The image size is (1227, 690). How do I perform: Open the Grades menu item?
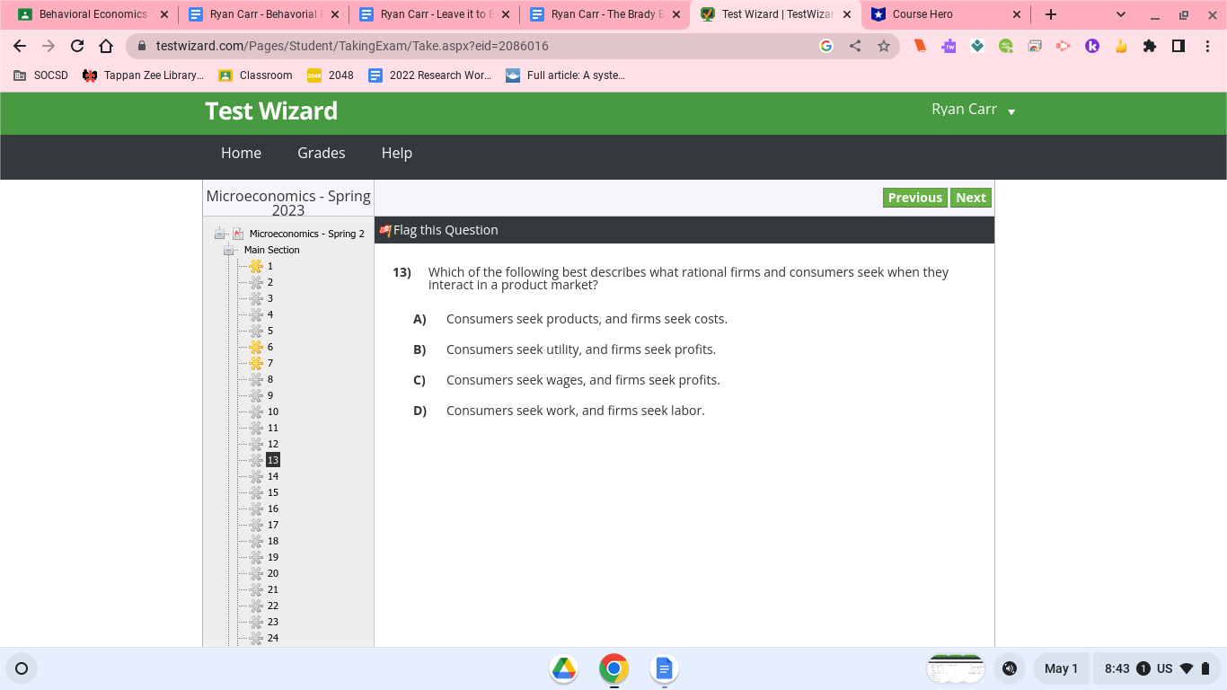point(322,153)
